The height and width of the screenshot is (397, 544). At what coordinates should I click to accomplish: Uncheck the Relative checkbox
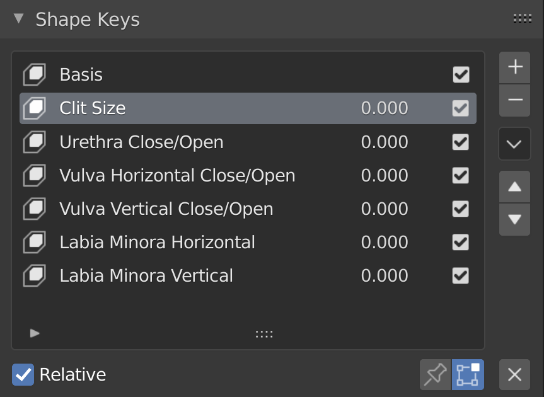23,374
